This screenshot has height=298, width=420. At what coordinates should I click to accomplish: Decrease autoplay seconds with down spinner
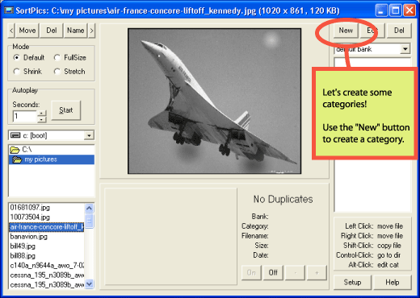[x=41, y=119]
